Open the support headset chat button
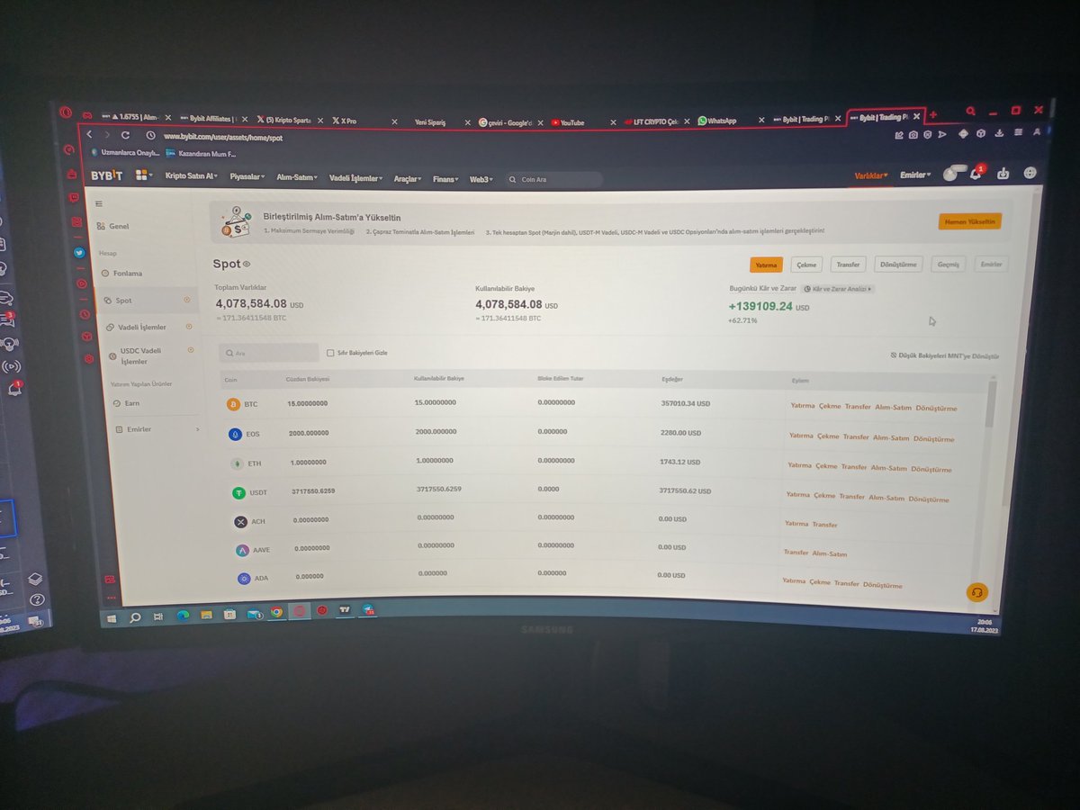Screen dimensions: 1080x810 (x=976, y=592)
